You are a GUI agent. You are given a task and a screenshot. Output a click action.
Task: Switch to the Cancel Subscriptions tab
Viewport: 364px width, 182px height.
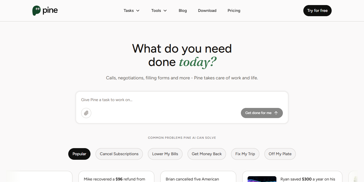point(119,154)
